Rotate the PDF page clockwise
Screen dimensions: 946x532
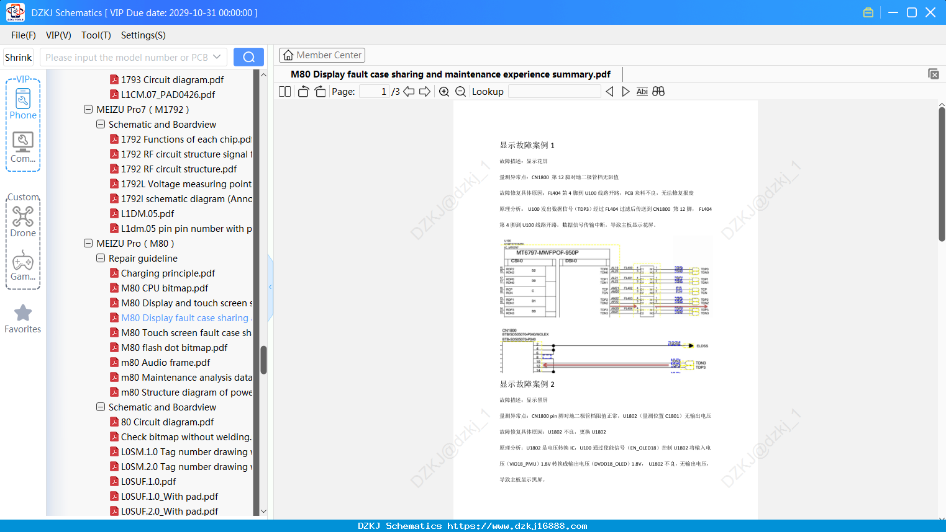coord(321,92)
